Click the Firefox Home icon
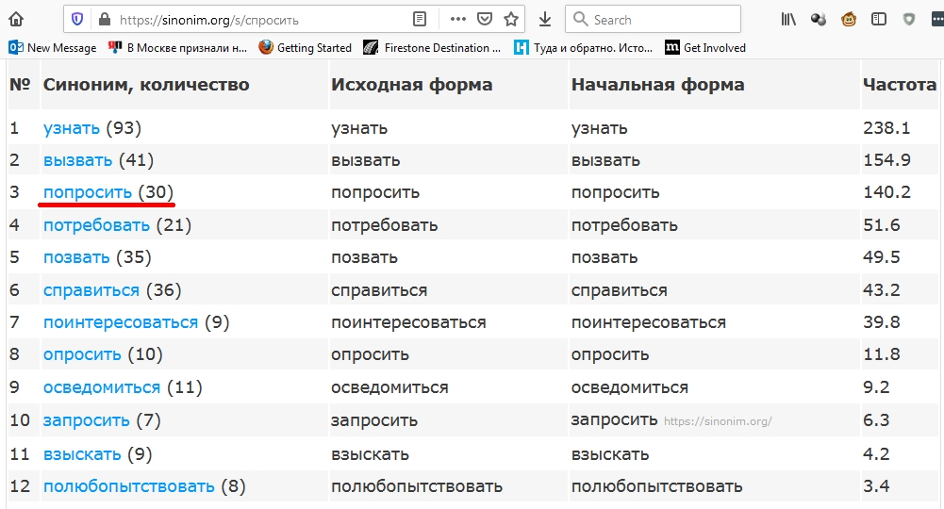Image resolution: width=944 pixels, height=509 pixels. (16, 19)
